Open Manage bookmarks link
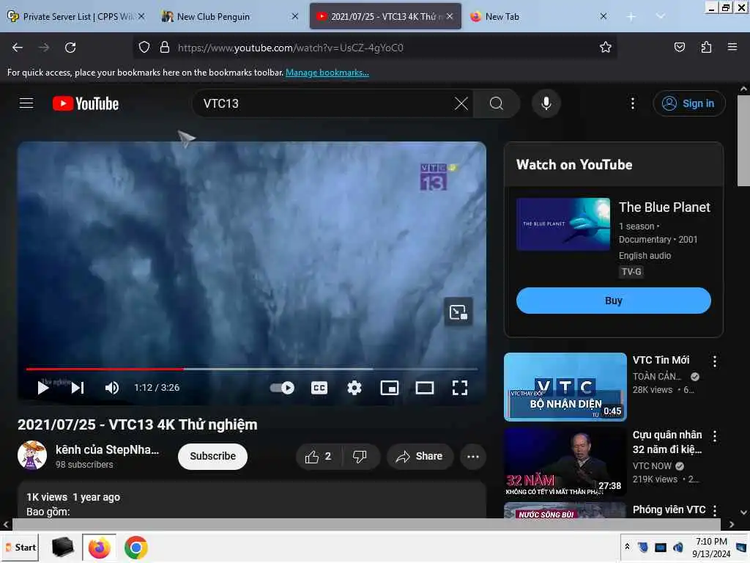750x563 pixels. point(327,73)
